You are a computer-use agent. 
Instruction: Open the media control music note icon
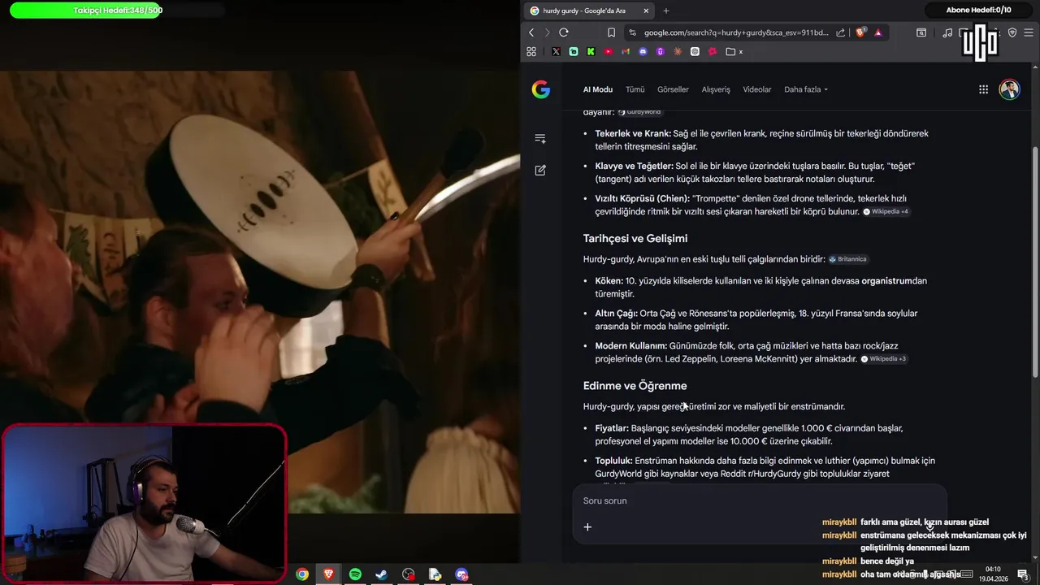coord(947,32)
